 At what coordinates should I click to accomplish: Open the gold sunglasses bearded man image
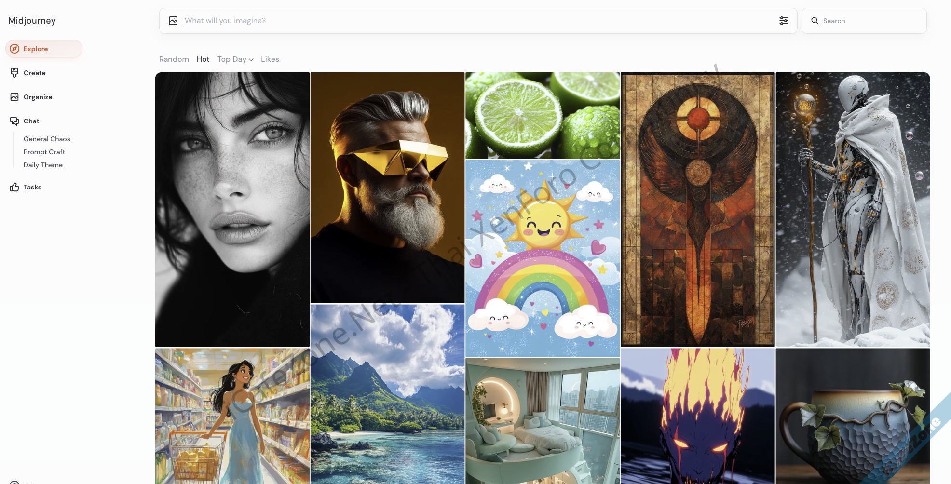pos(387,188)
